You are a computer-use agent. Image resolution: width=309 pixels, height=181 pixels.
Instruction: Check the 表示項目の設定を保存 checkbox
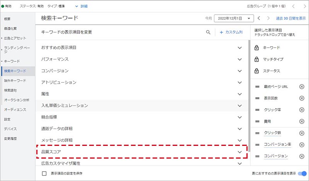44,174
